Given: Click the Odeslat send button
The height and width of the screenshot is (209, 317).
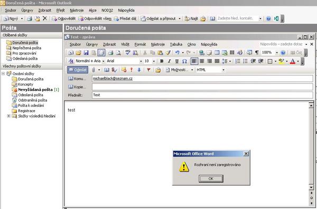Looking at the screenshot, I should (78, 70).
